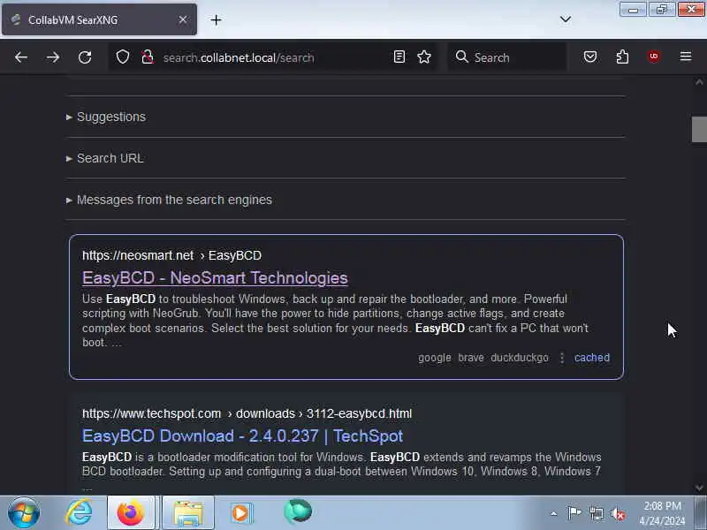Open the muted volume tray icon
The width and height of the screenshot is (707, 530).
618,513
